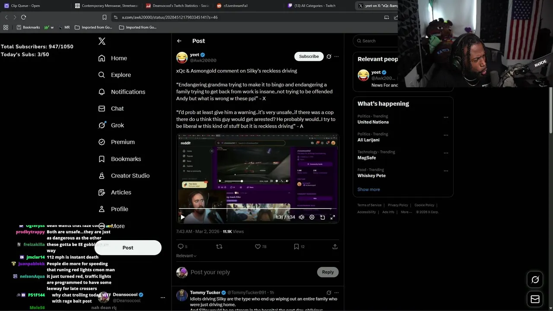Image resolution: width=553 pixels, height=311 pixels.
Task: Click the Subscribe button for yeet
Action: (x=309, y=57)
